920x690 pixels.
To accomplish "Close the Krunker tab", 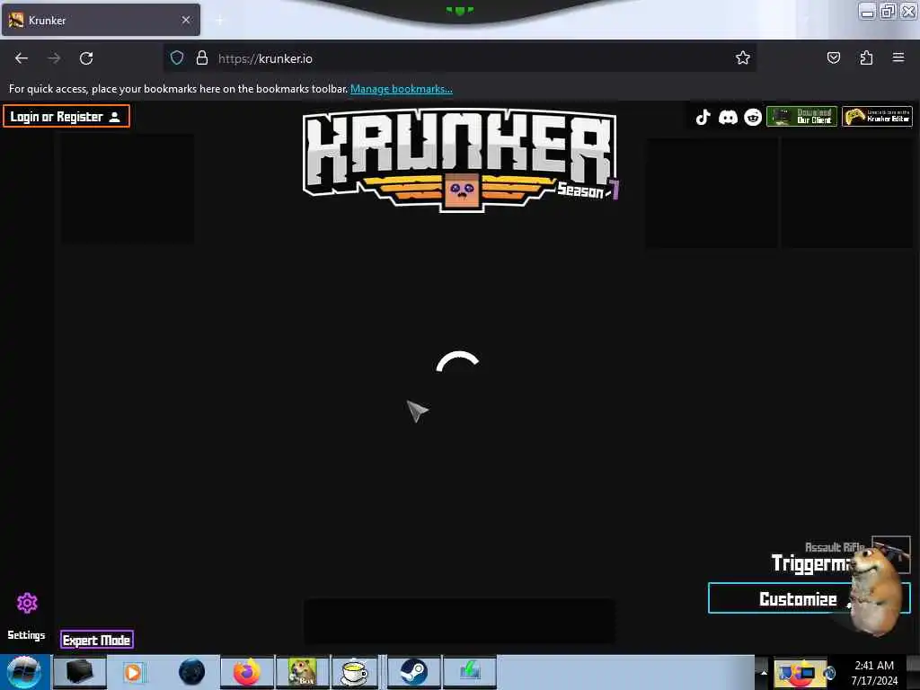I will (186, 20).
